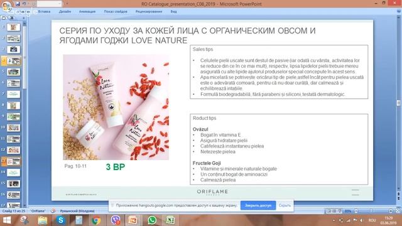The image size is (402, 226).
Task: Go to the Рецензирование ribbon tab
Action: click(x=149, y=11)
